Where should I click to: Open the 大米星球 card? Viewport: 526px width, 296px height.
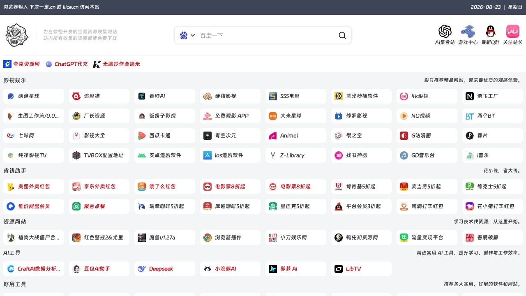(296, 116)
